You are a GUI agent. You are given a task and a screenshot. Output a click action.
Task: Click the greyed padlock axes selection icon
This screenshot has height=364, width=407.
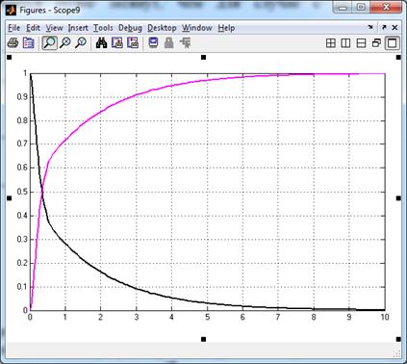point(168,42)
